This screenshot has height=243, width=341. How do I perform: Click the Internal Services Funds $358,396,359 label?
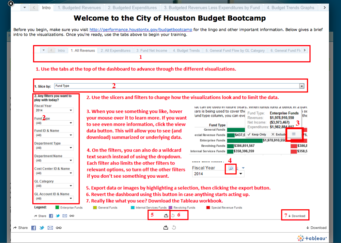tap(244, 151)
